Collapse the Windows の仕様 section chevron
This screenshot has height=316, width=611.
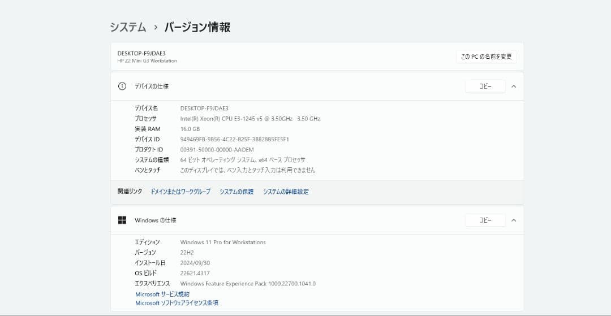click(x=514, y=220)
